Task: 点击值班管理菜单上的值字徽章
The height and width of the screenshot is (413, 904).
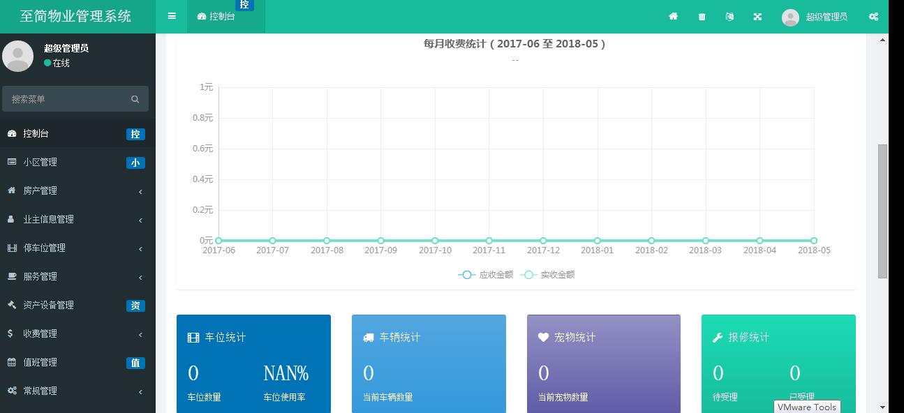Action: 135,363
